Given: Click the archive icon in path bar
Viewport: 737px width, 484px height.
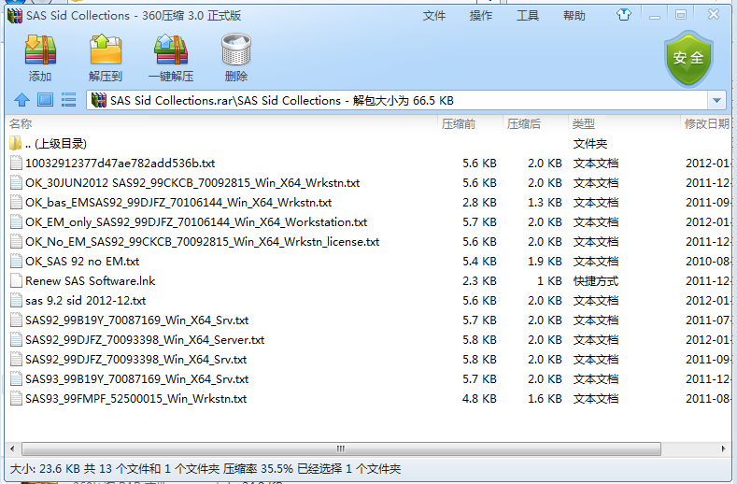Looking at the screenshot, I should pyautogui.click(x=99, y=100).
